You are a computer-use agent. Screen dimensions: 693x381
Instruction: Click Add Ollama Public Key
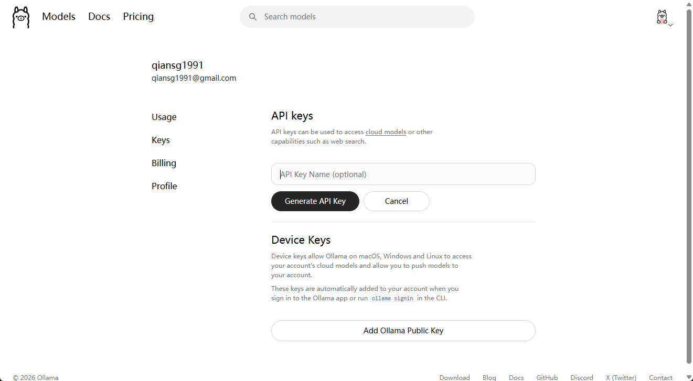point(403,331)
